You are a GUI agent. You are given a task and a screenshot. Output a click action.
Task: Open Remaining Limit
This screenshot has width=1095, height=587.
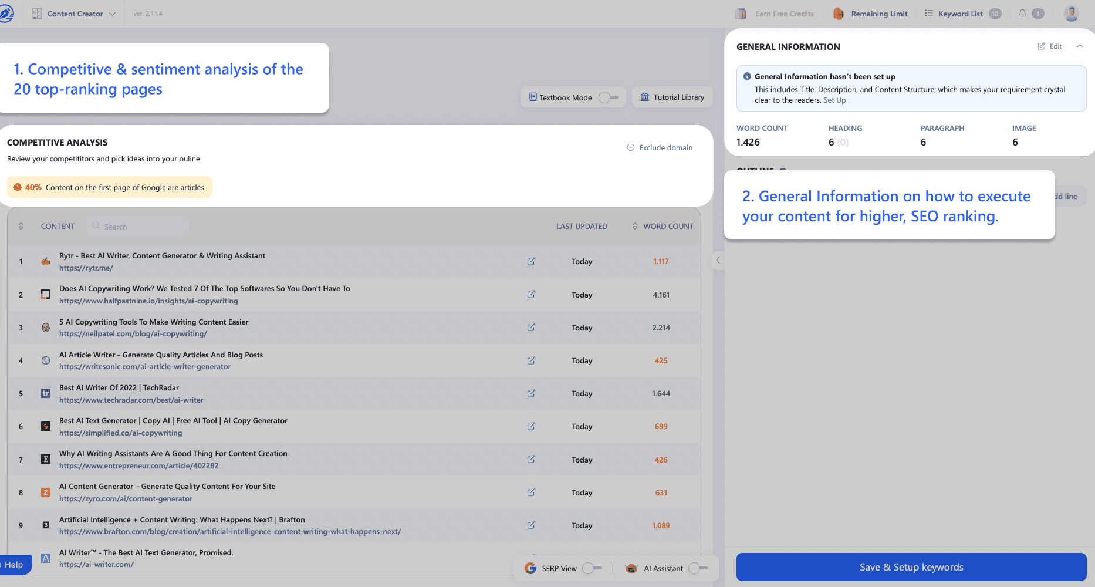(879, 14)
